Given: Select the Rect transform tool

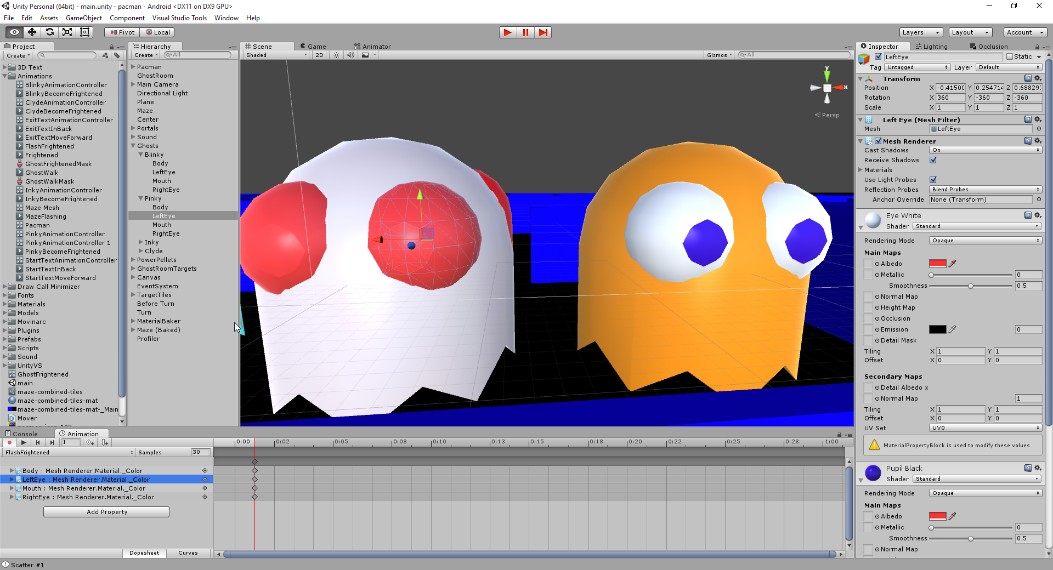Looking at the screenshot, I should pyautogui.click(x=85, y=32).
